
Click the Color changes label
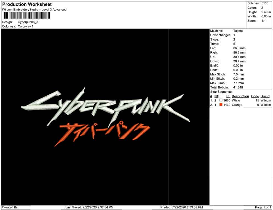tap(221, 35)
